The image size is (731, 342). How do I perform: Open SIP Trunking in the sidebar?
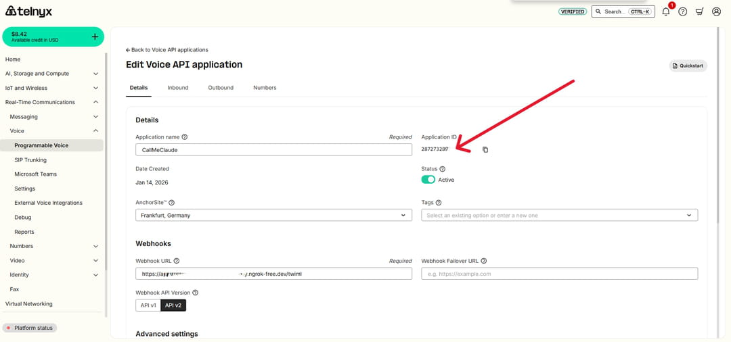30,160
